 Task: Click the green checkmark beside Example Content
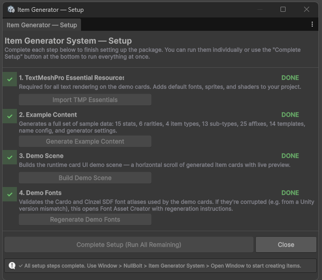tap(10, 116)
